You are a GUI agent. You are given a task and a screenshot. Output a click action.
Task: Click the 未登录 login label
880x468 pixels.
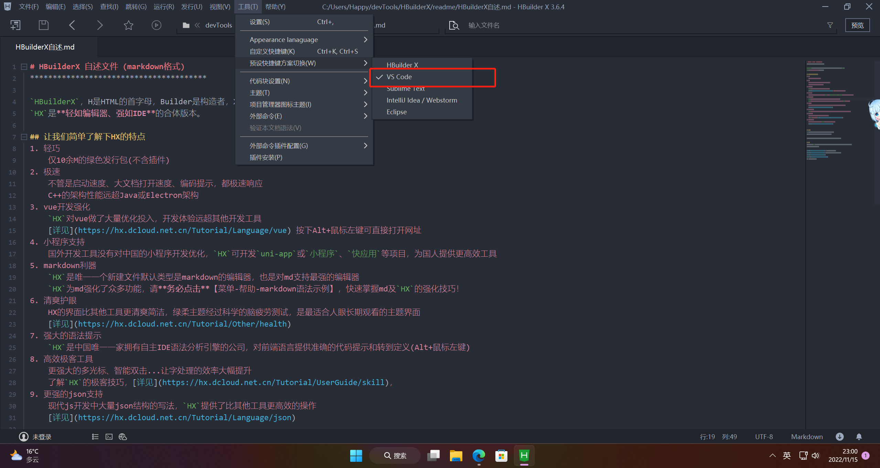coord(42,437)
